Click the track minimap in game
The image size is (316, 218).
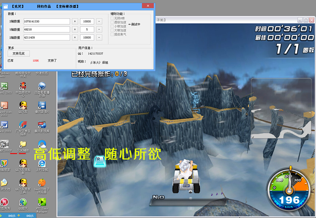click(281, 108)
